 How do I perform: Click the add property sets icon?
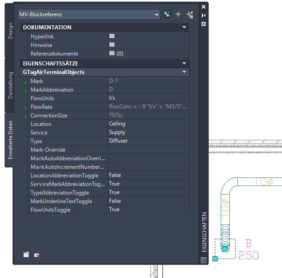pyautogui.click(x=26, y=255)
